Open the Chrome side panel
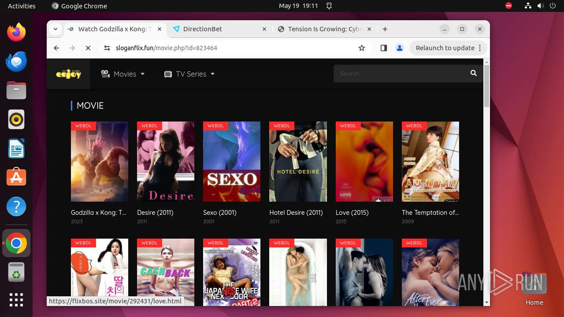The width and height of the screenshot is (564, 317). pyautogui.click(x=383, y=48)
